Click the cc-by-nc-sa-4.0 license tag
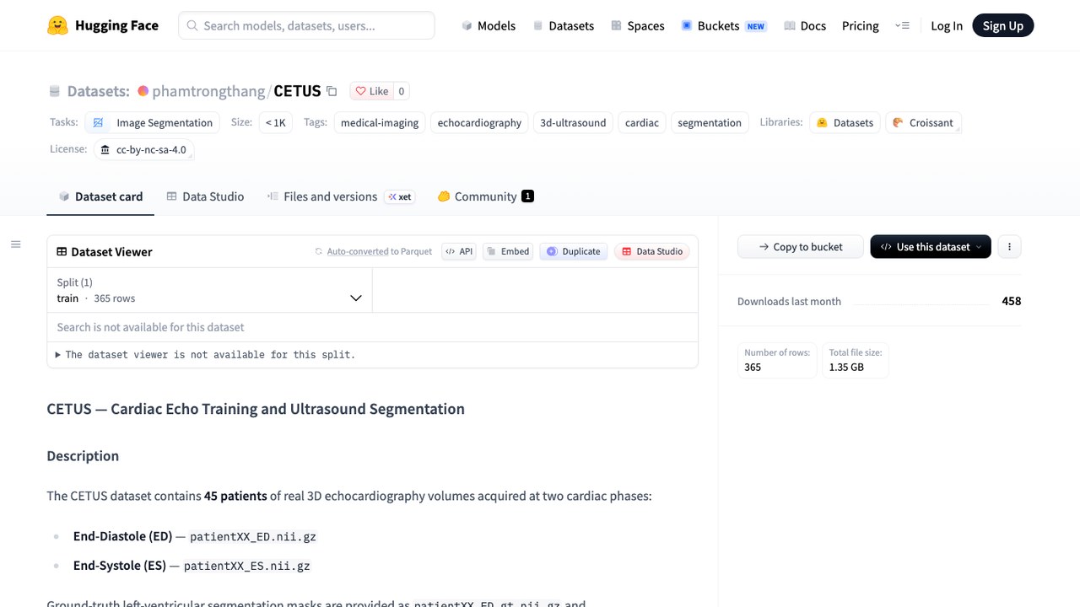The height and width of the screenshot is (607, 1080). [x=143, y=149]
